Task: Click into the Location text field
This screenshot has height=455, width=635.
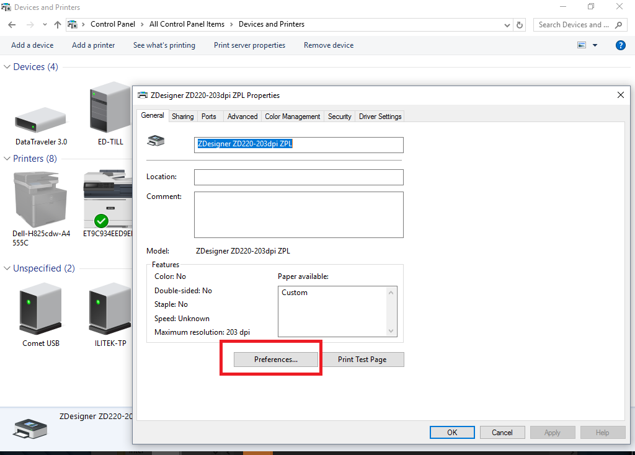Action: pos(298,177)
